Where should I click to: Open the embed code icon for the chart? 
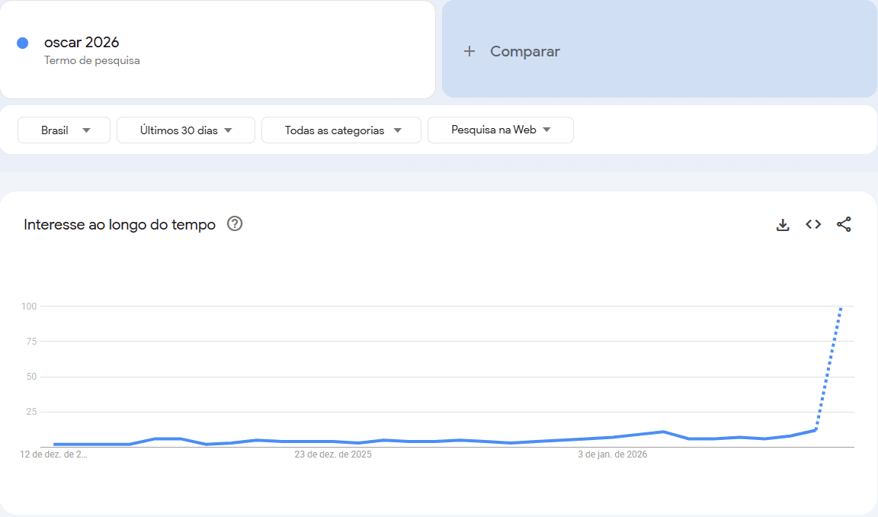coord(813,225)
